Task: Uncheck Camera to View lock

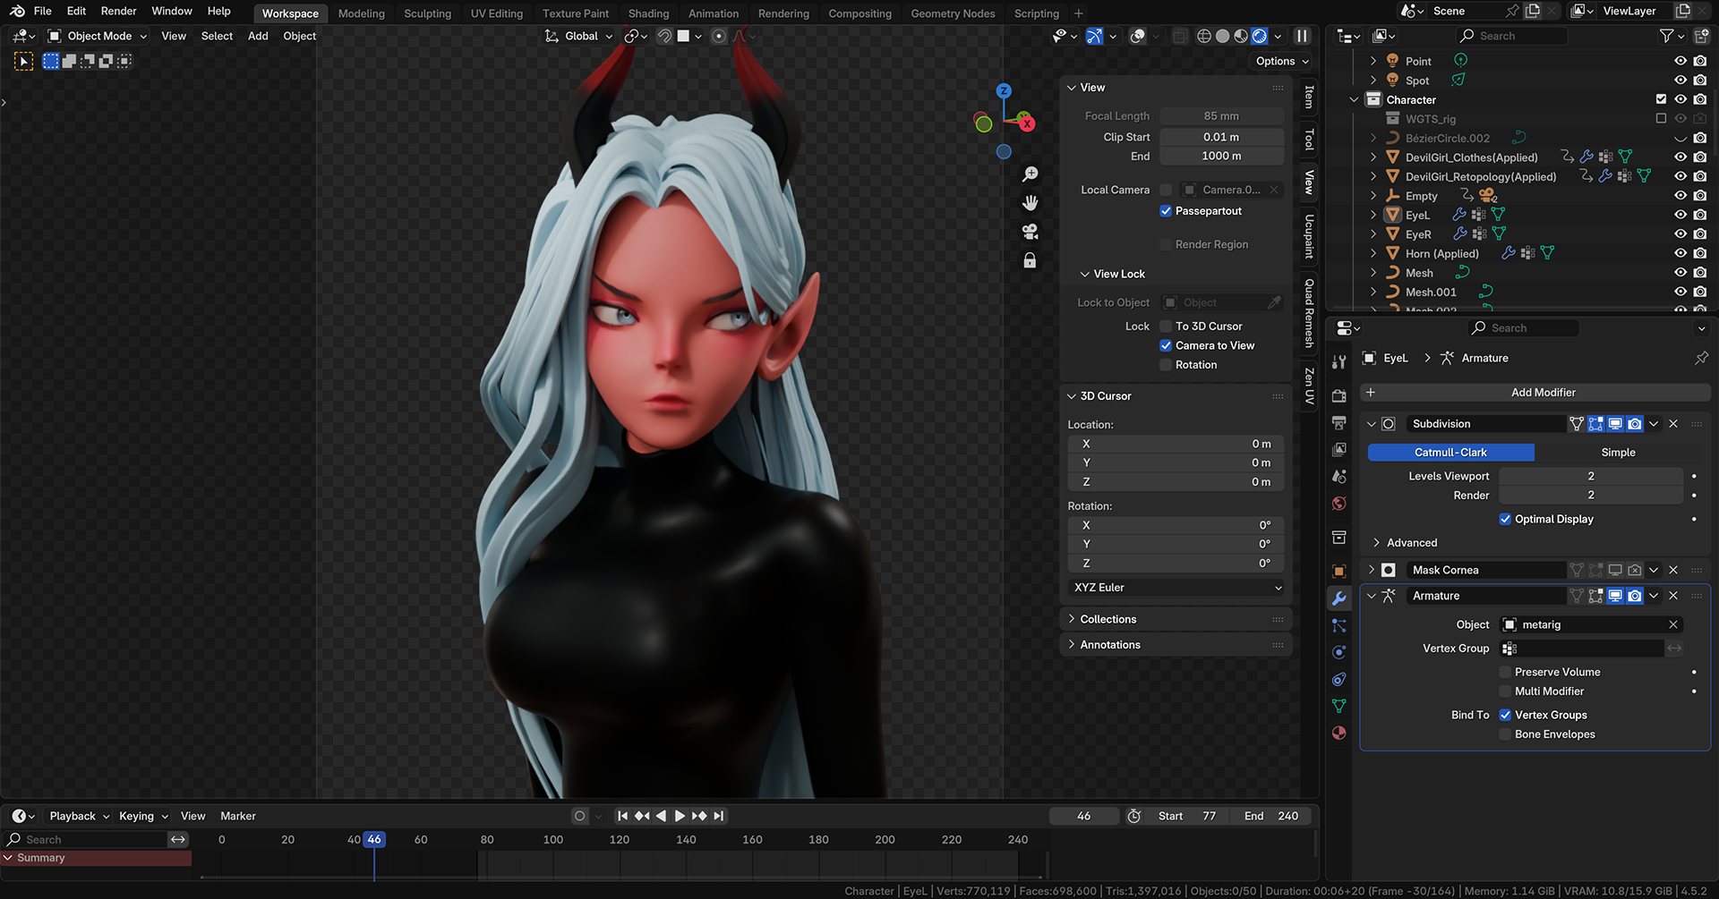Action: coord(1166,345)
